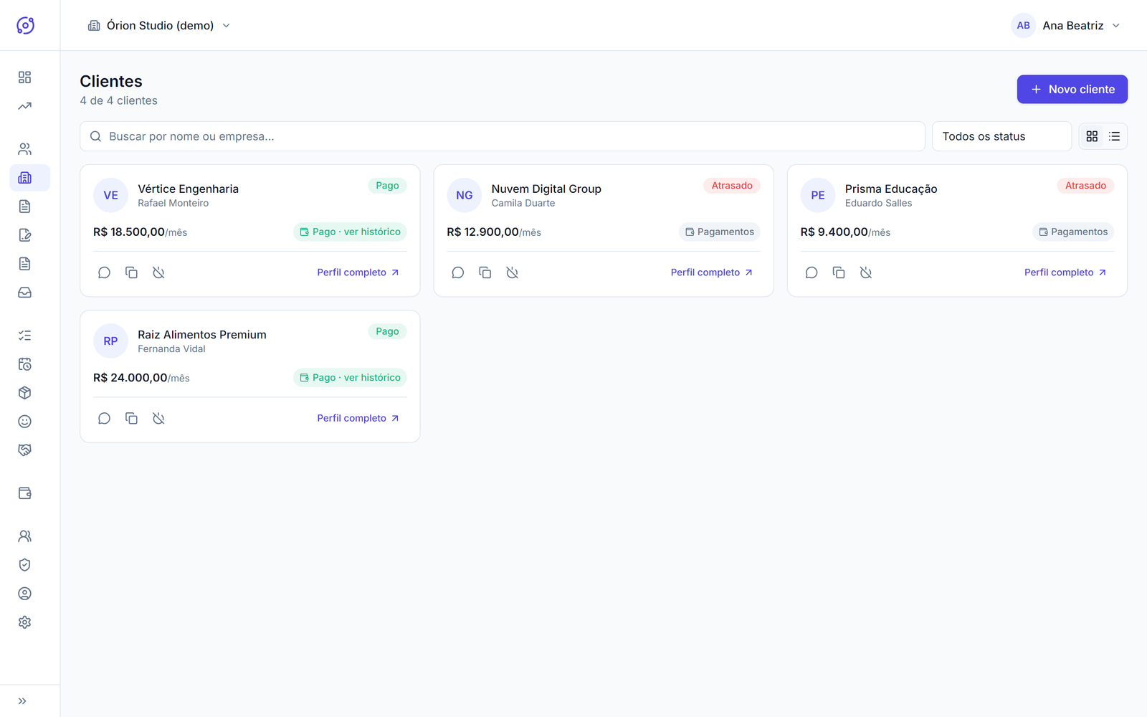Click the Novo cliente button
The image size is (1147, 717).
coord(1072,90)
